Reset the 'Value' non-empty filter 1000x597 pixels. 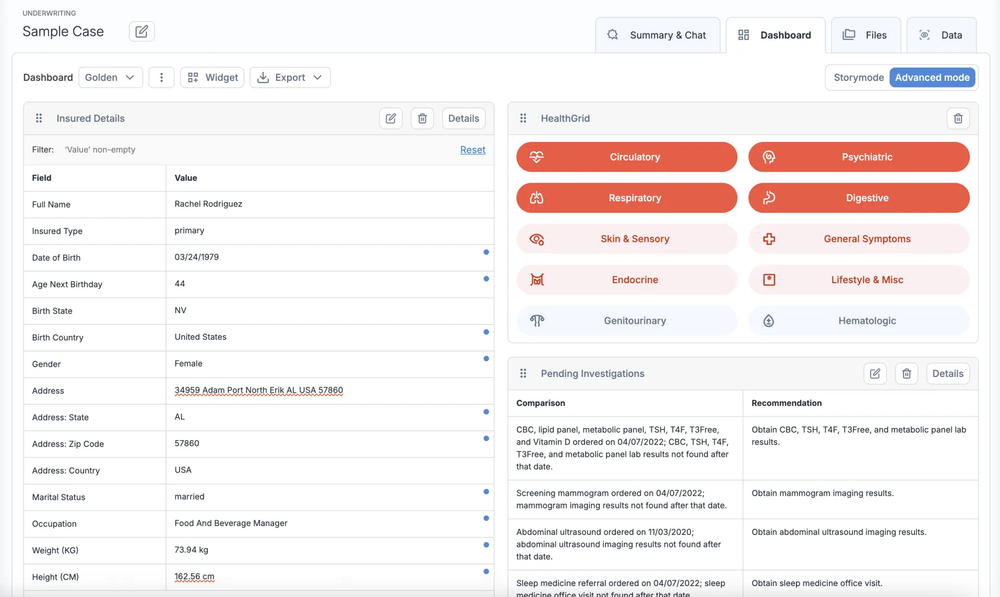point(473,150)
